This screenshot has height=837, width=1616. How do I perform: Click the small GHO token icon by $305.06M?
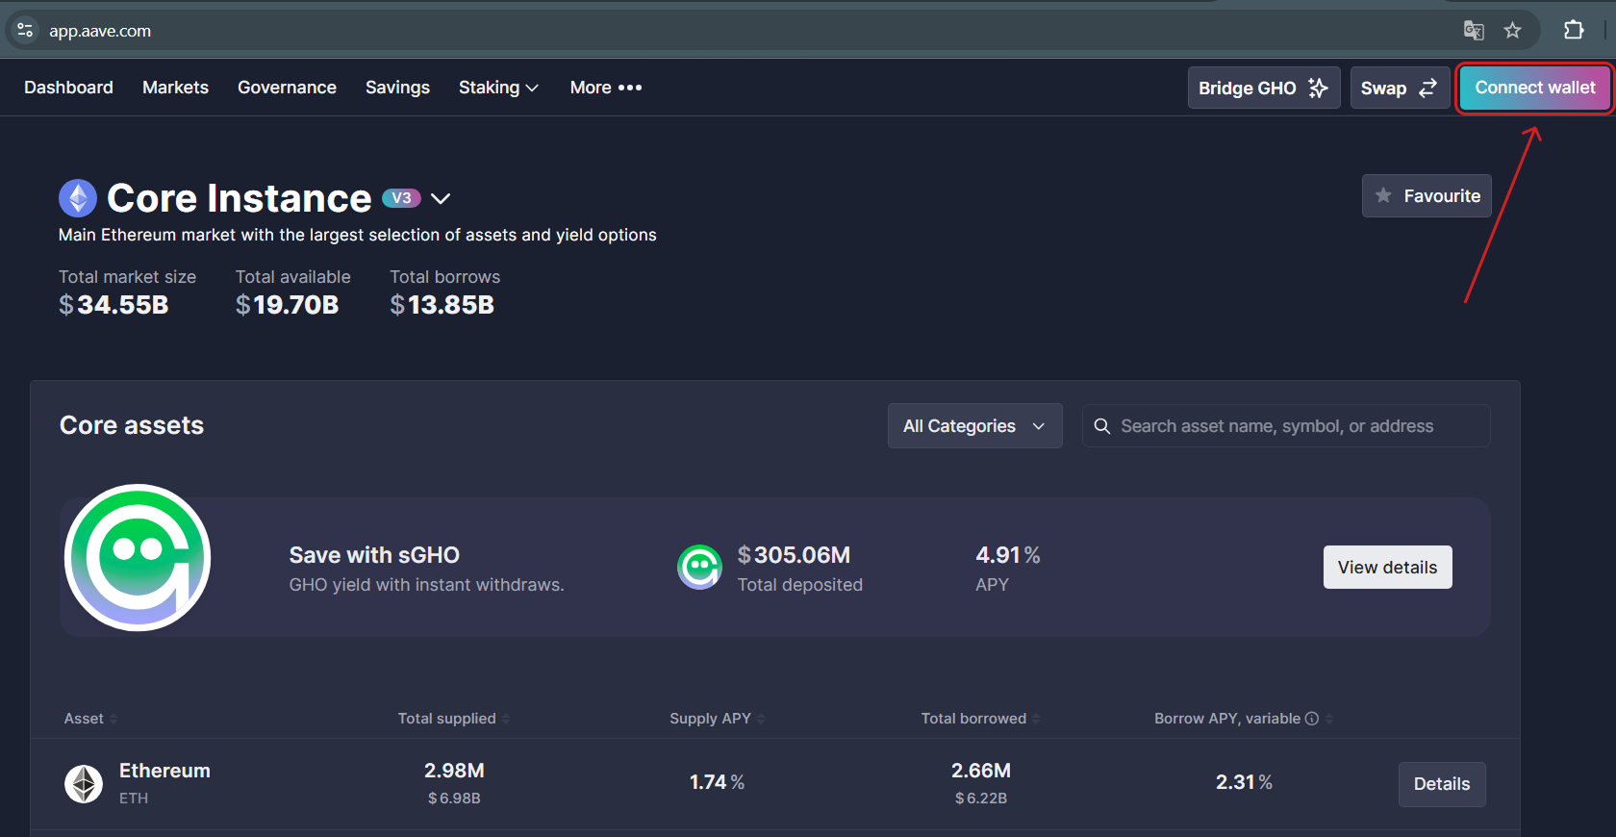(x=699, y=568)
